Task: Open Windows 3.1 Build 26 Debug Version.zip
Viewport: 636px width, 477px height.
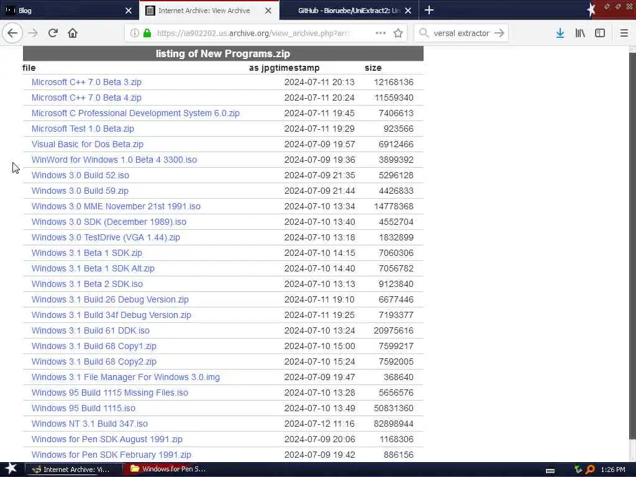Action: (x=110, y=299)
